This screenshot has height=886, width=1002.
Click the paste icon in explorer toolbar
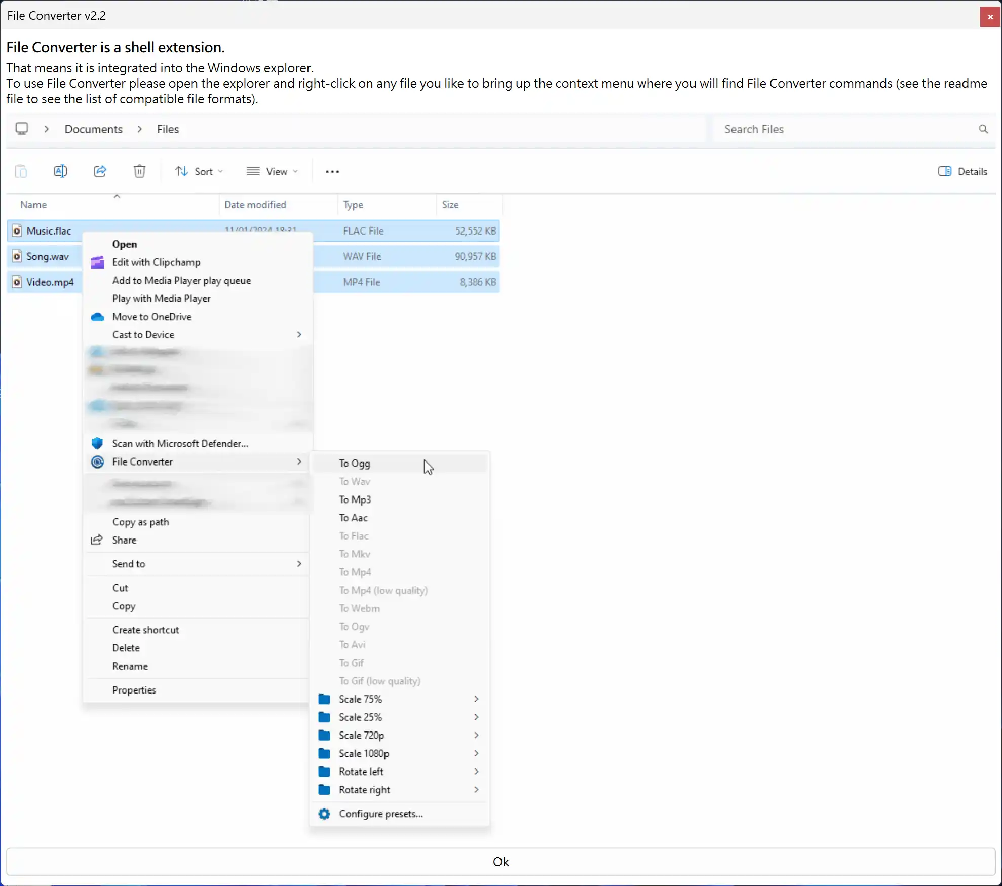pyautogui.click(x=21, y=171)
